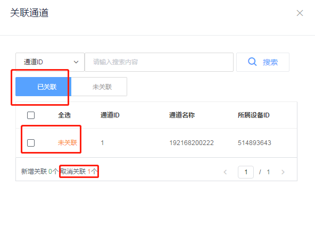The height and width of the screenshot is (229, 315).
Task: Go to previous page arrow
Action: click(x=225, y=172)
